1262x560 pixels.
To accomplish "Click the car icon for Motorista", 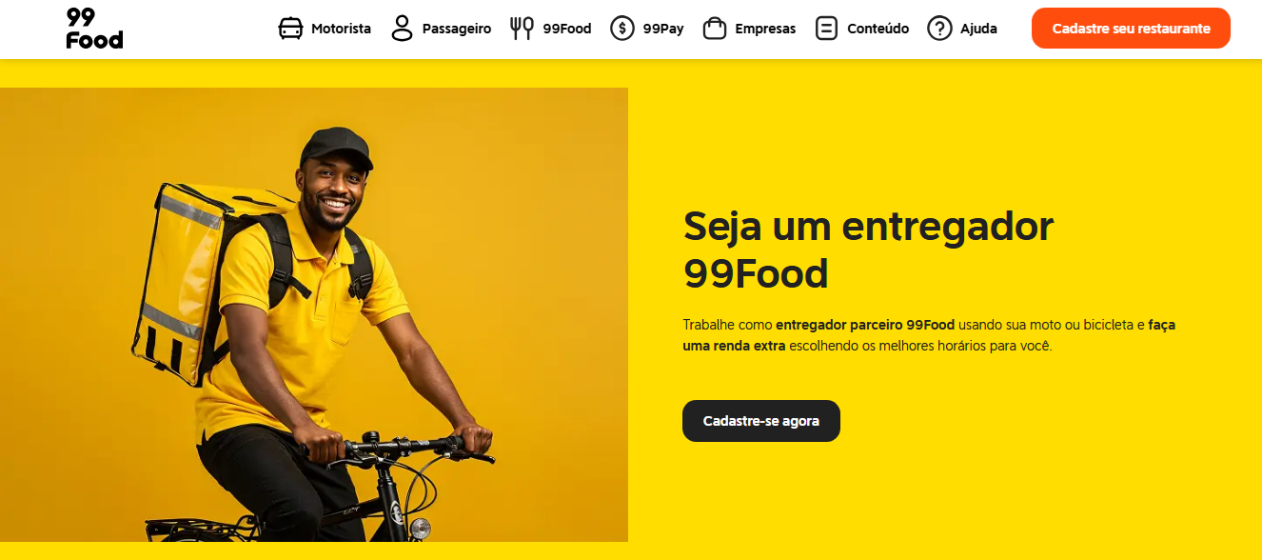I will click(290, 29).
